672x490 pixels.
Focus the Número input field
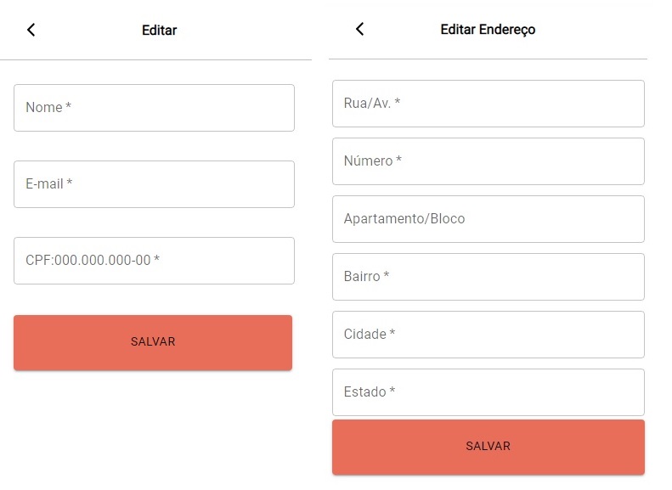click(x=488, y=161)
